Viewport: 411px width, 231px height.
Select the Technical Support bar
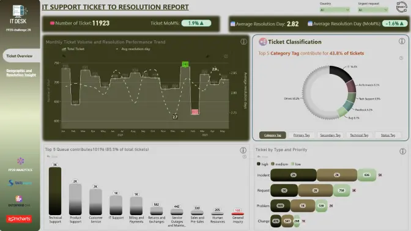[55, 191]
